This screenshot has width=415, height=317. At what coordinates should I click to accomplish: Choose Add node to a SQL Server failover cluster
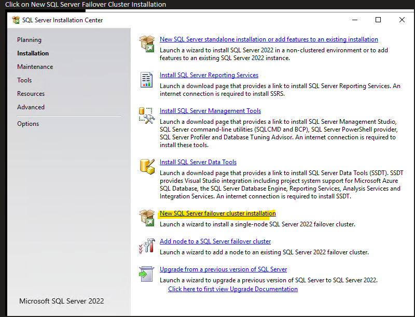[x=215, y=241]
